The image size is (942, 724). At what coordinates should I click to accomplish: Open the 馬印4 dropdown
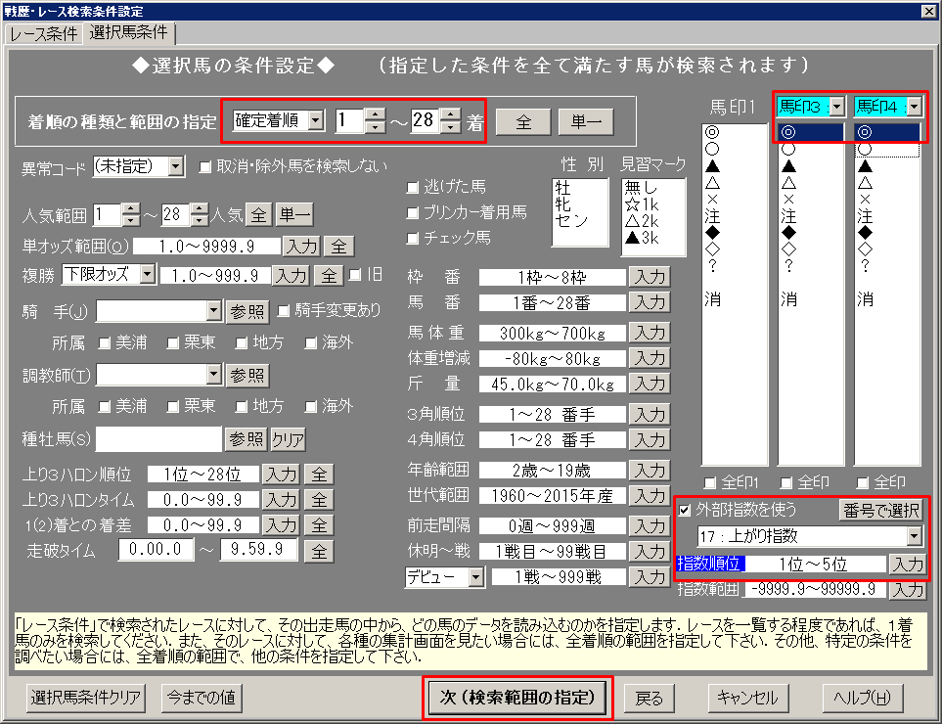pos(914,107)
